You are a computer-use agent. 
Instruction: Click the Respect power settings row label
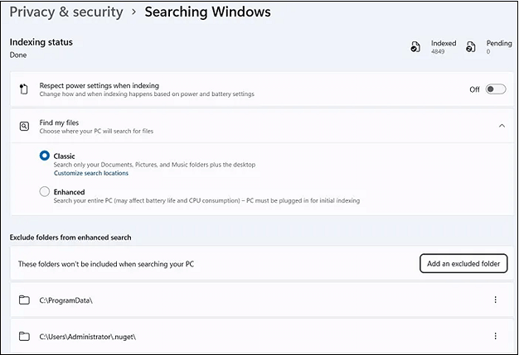tap(99, 85)
